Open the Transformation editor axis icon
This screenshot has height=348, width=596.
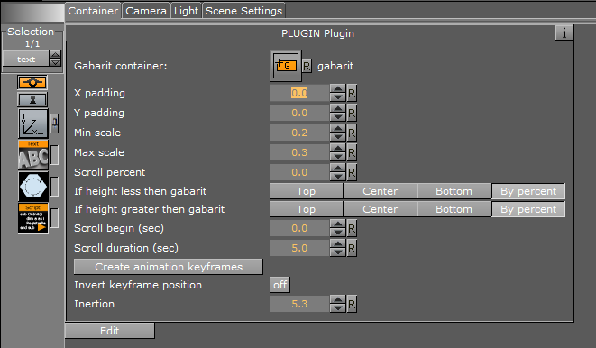[33, 124]
